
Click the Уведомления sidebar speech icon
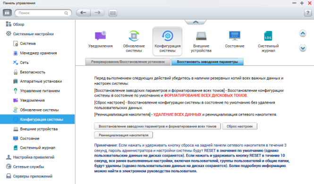[16, 100]
